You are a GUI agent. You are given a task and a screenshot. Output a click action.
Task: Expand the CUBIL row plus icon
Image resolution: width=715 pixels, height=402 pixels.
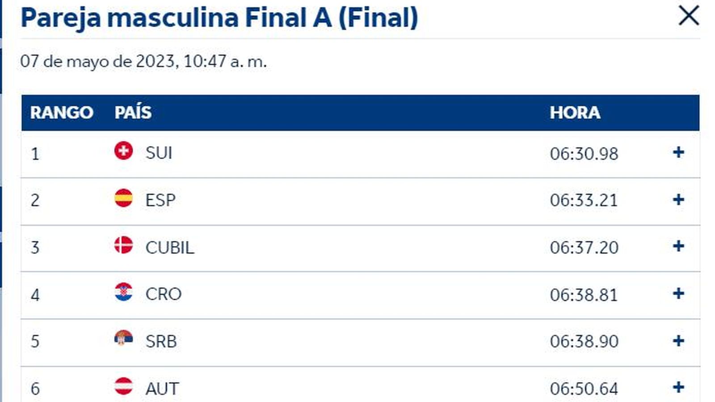678,247
